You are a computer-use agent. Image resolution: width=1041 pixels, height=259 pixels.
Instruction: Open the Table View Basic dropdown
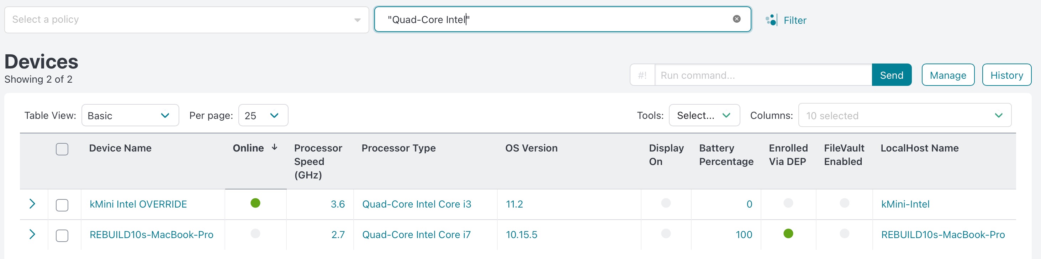click(x=130, y=116)
